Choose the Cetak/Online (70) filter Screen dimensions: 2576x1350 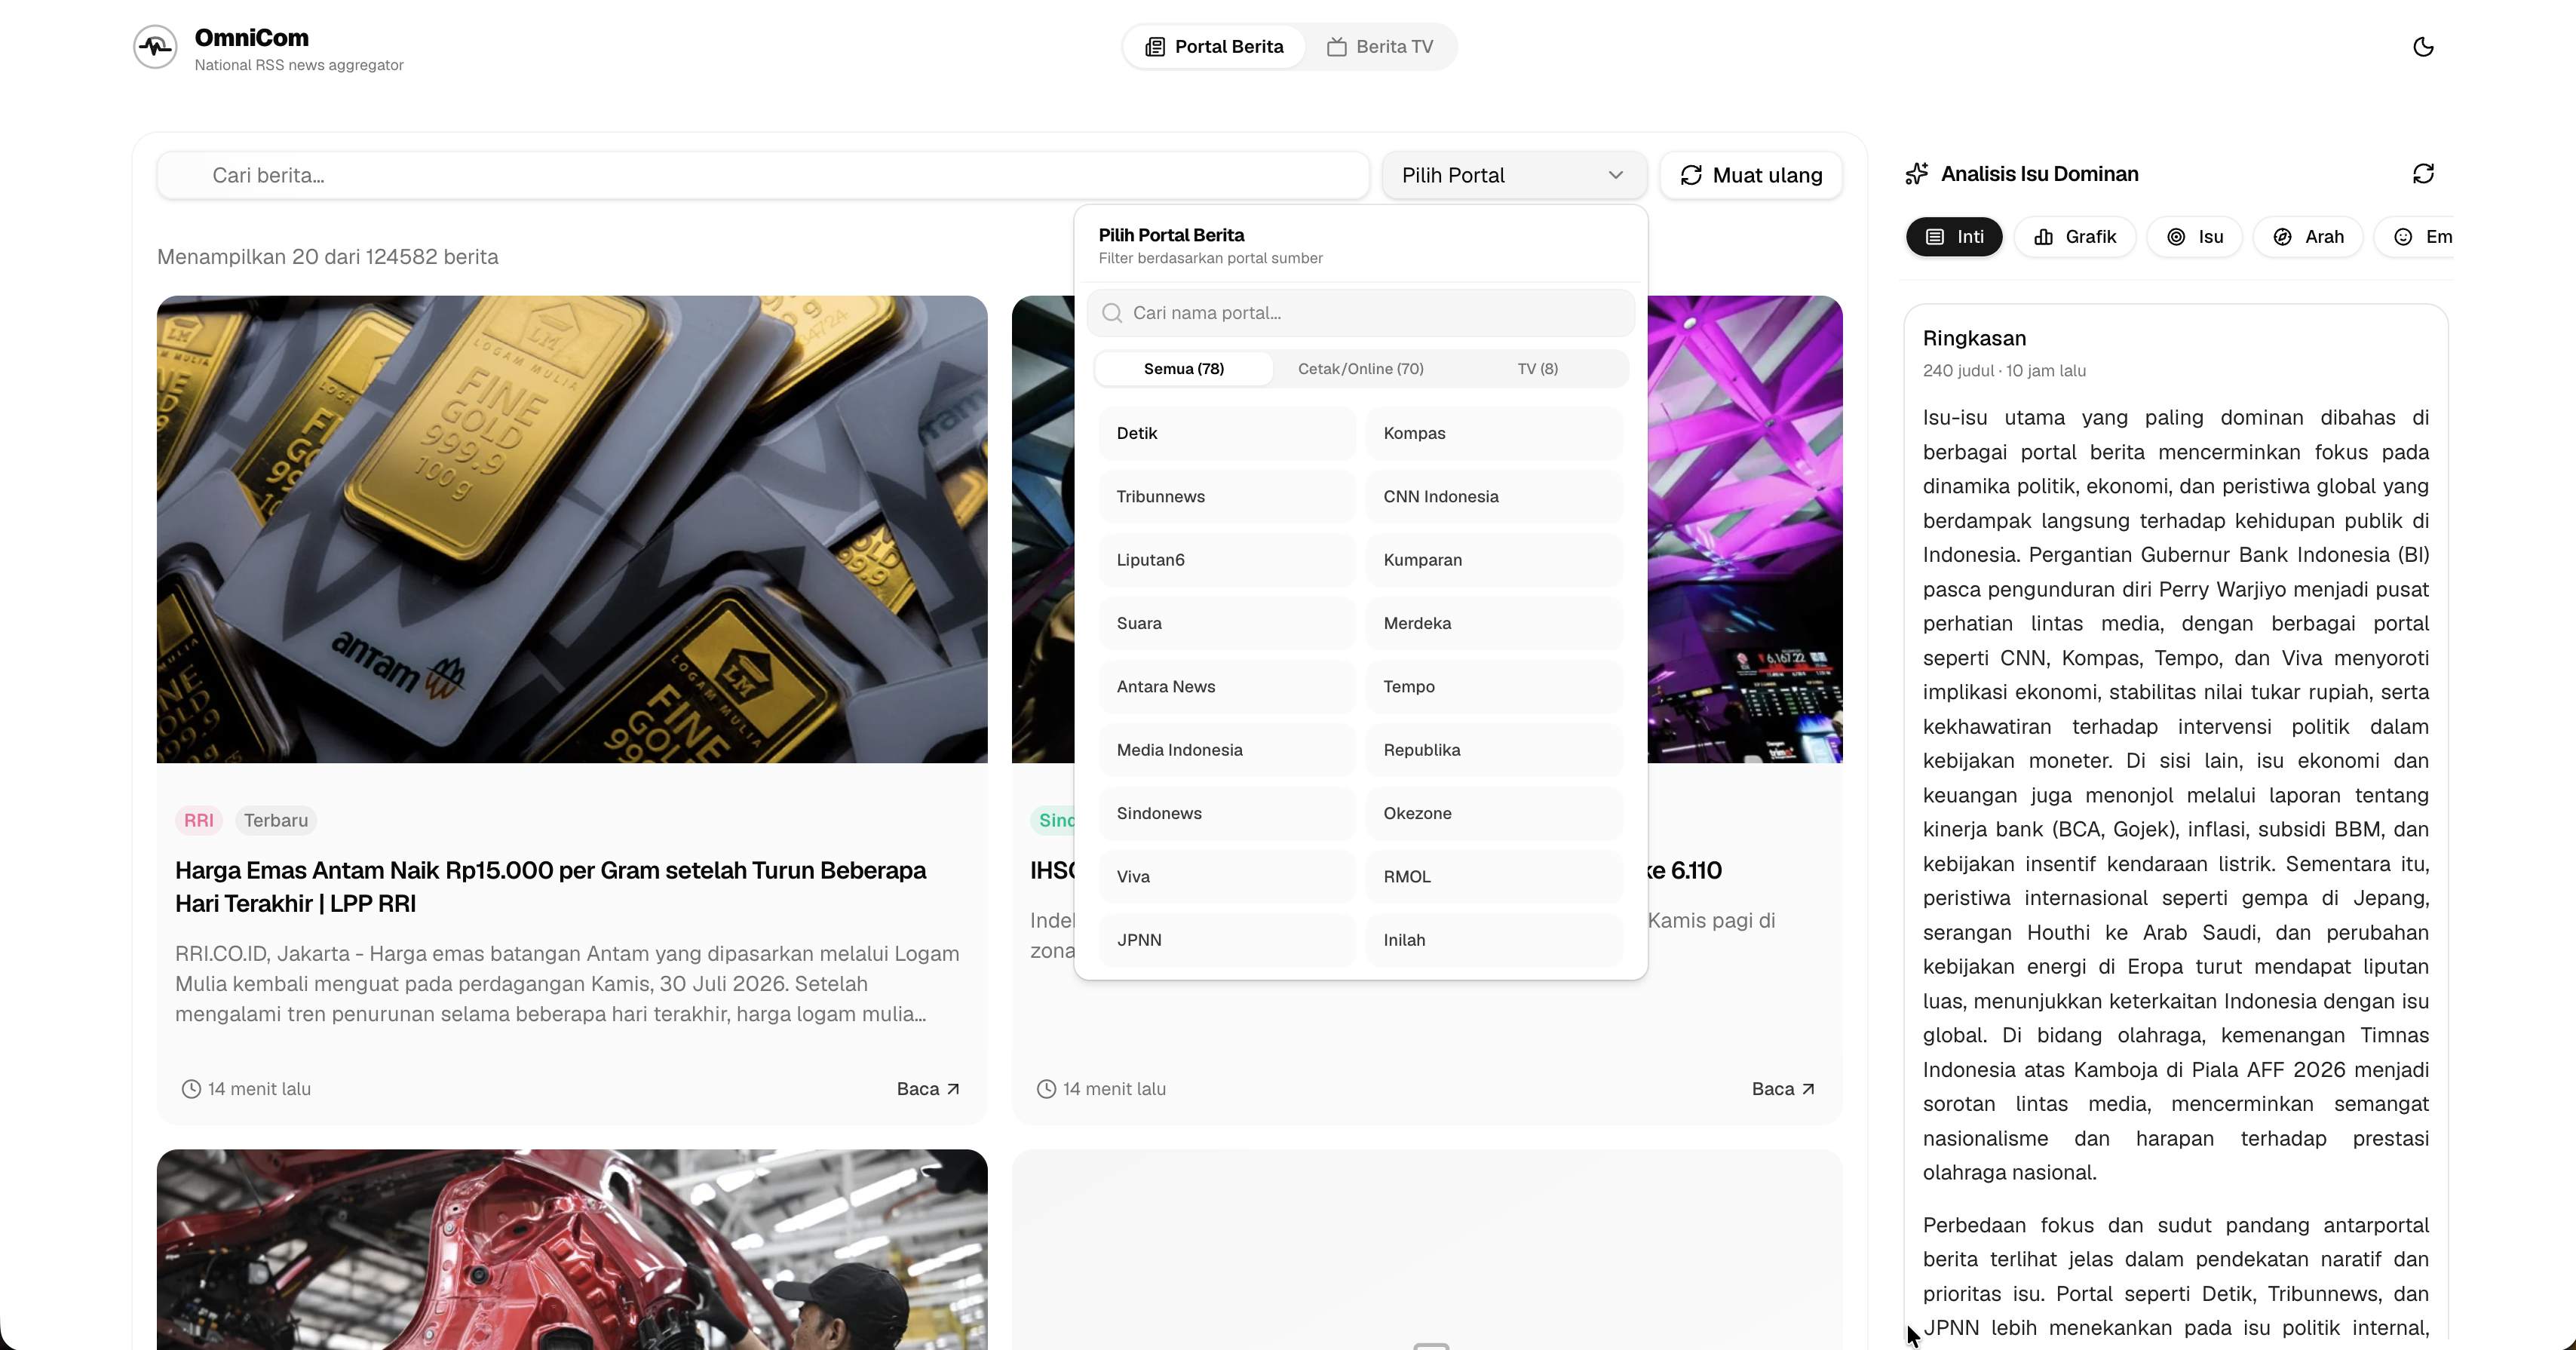[1360, 369]
